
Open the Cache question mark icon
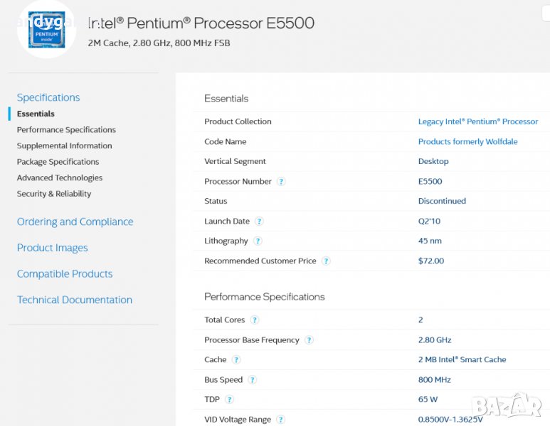point(236,360)
